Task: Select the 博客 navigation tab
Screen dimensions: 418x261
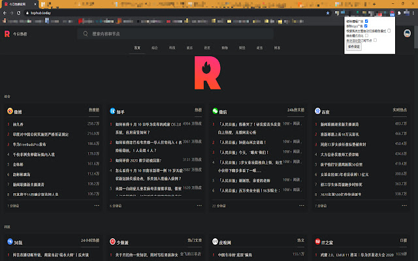Action: 277,48
